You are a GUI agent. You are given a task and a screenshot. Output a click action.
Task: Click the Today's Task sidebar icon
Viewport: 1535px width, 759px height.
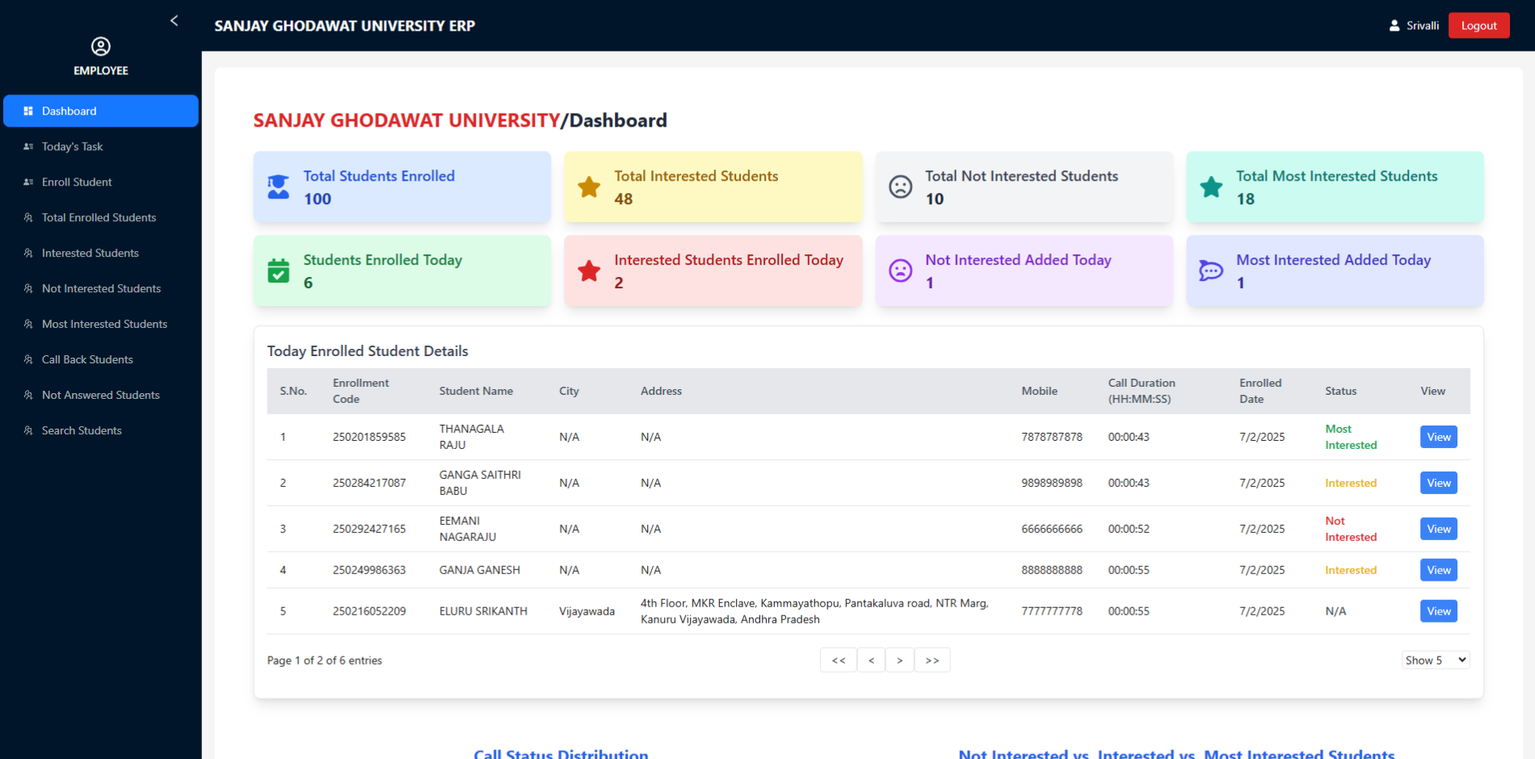click(x=28, y=146)
